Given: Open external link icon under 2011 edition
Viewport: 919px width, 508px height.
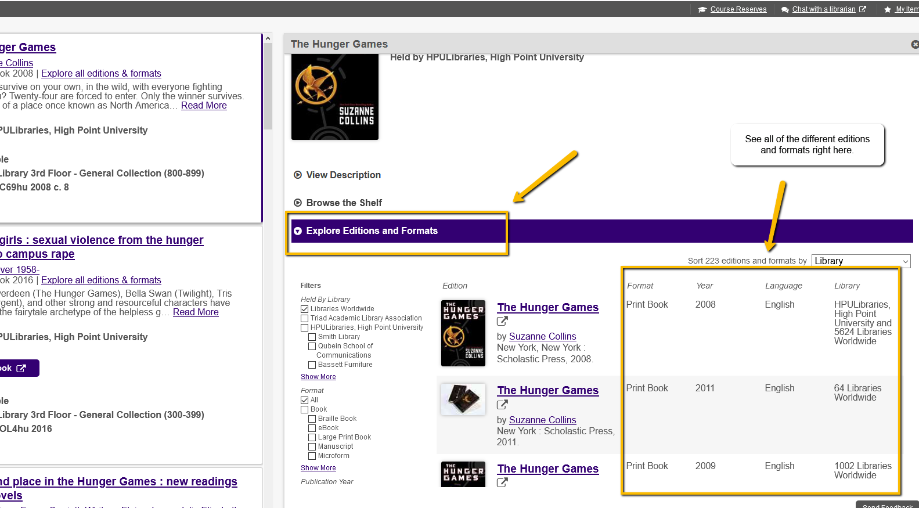Looking at the screenshot, I should point(502,405).
